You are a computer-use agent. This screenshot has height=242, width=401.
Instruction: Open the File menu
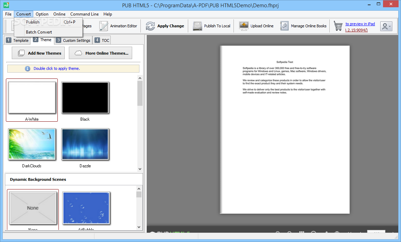[x=8, y=14]
